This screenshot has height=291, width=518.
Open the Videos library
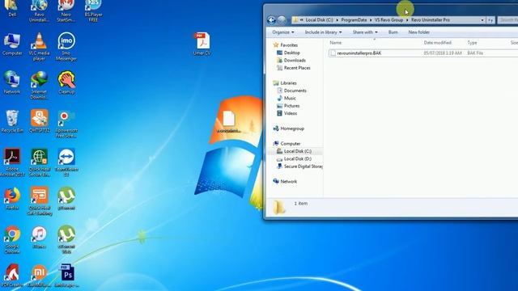tap(291, 113)
